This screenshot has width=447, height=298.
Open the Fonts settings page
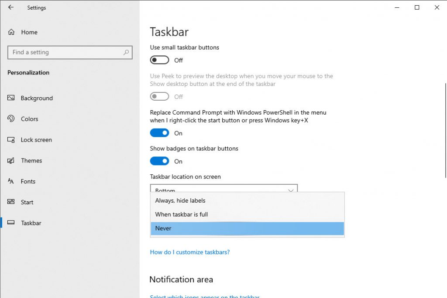pos(28,181)
